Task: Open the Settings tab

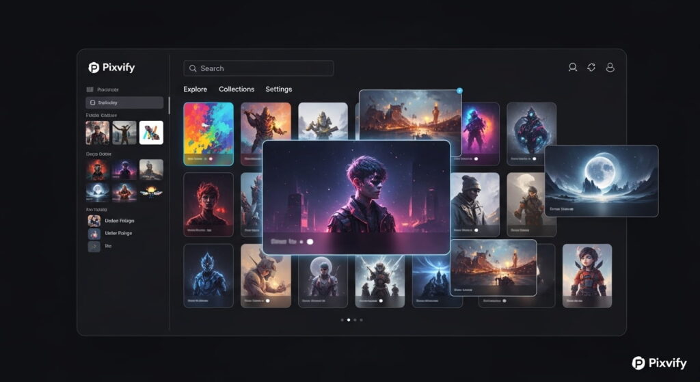Action: (x=279, y=90)
